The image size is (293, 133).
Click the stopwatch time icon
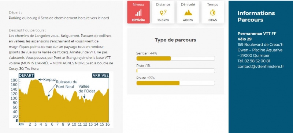point(213,12)
